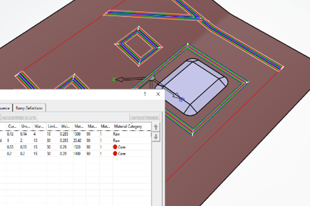
Task: Click the Limi... column header
Action: click(x=53, y=126)
